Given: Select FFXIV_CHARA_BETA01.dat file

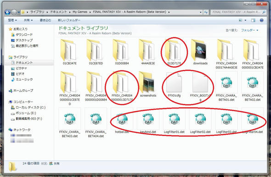Looking at the screenshot, I should pos(226,86).
